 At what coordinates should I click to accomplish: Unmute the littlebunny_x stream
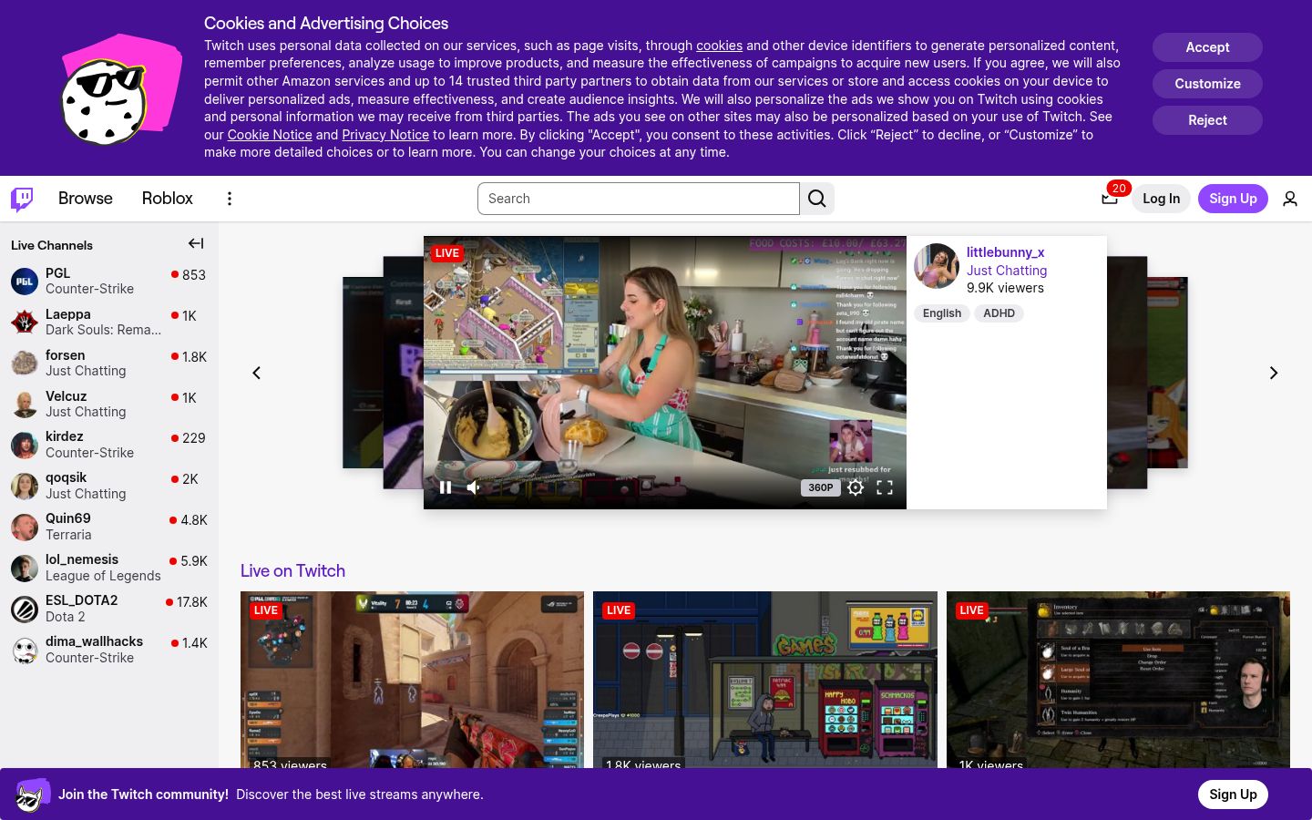(473, 487)
